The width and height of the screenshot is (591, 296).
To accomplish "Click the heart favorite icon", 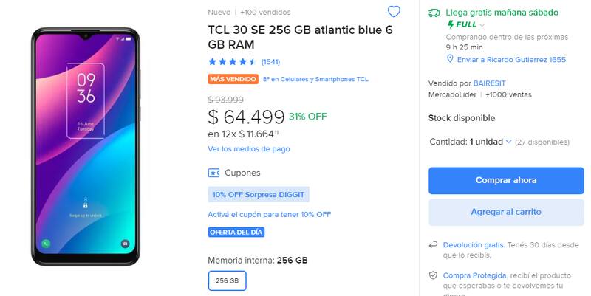I will 394,12.
